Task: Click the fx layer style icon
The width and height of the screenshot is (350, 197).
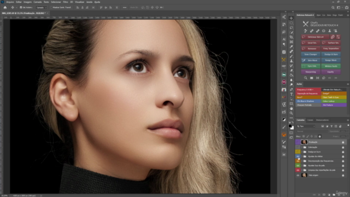Action: tap(319, 195)
